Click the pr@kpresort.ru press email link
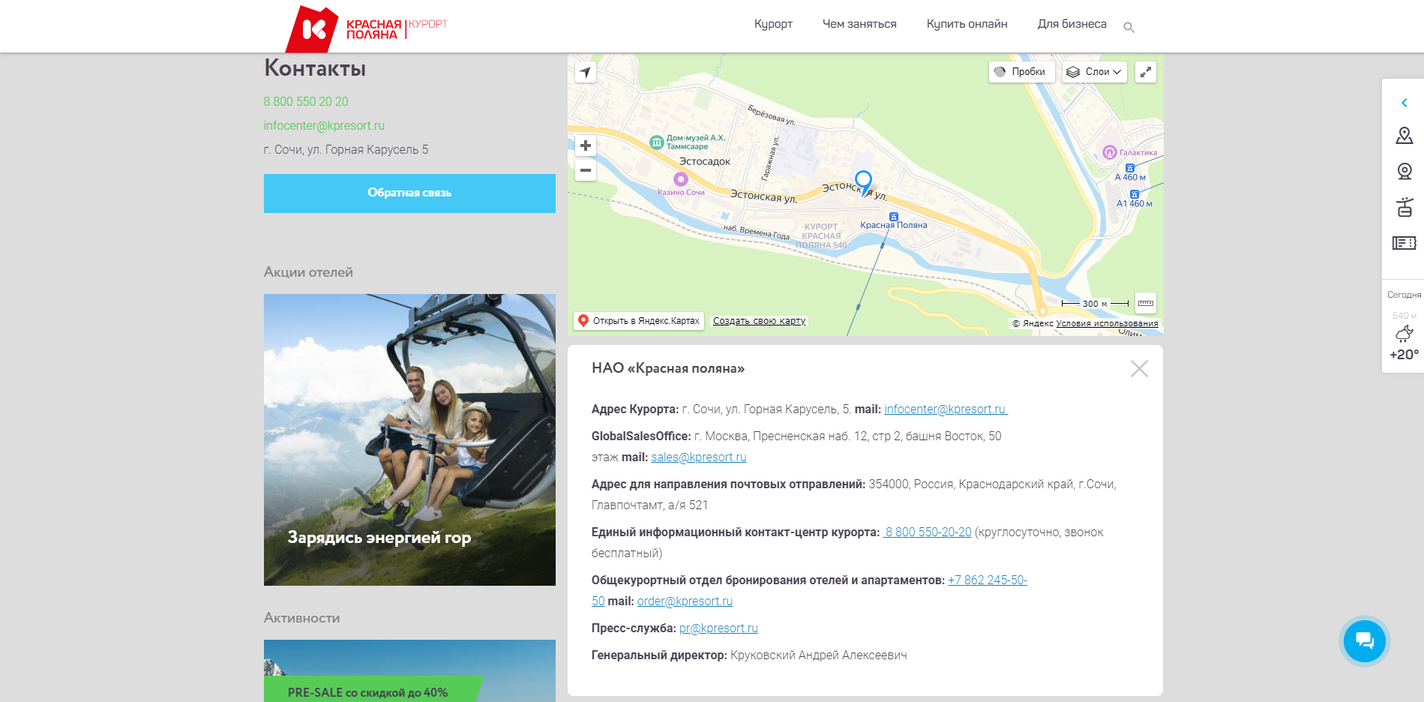 (718, 628)
